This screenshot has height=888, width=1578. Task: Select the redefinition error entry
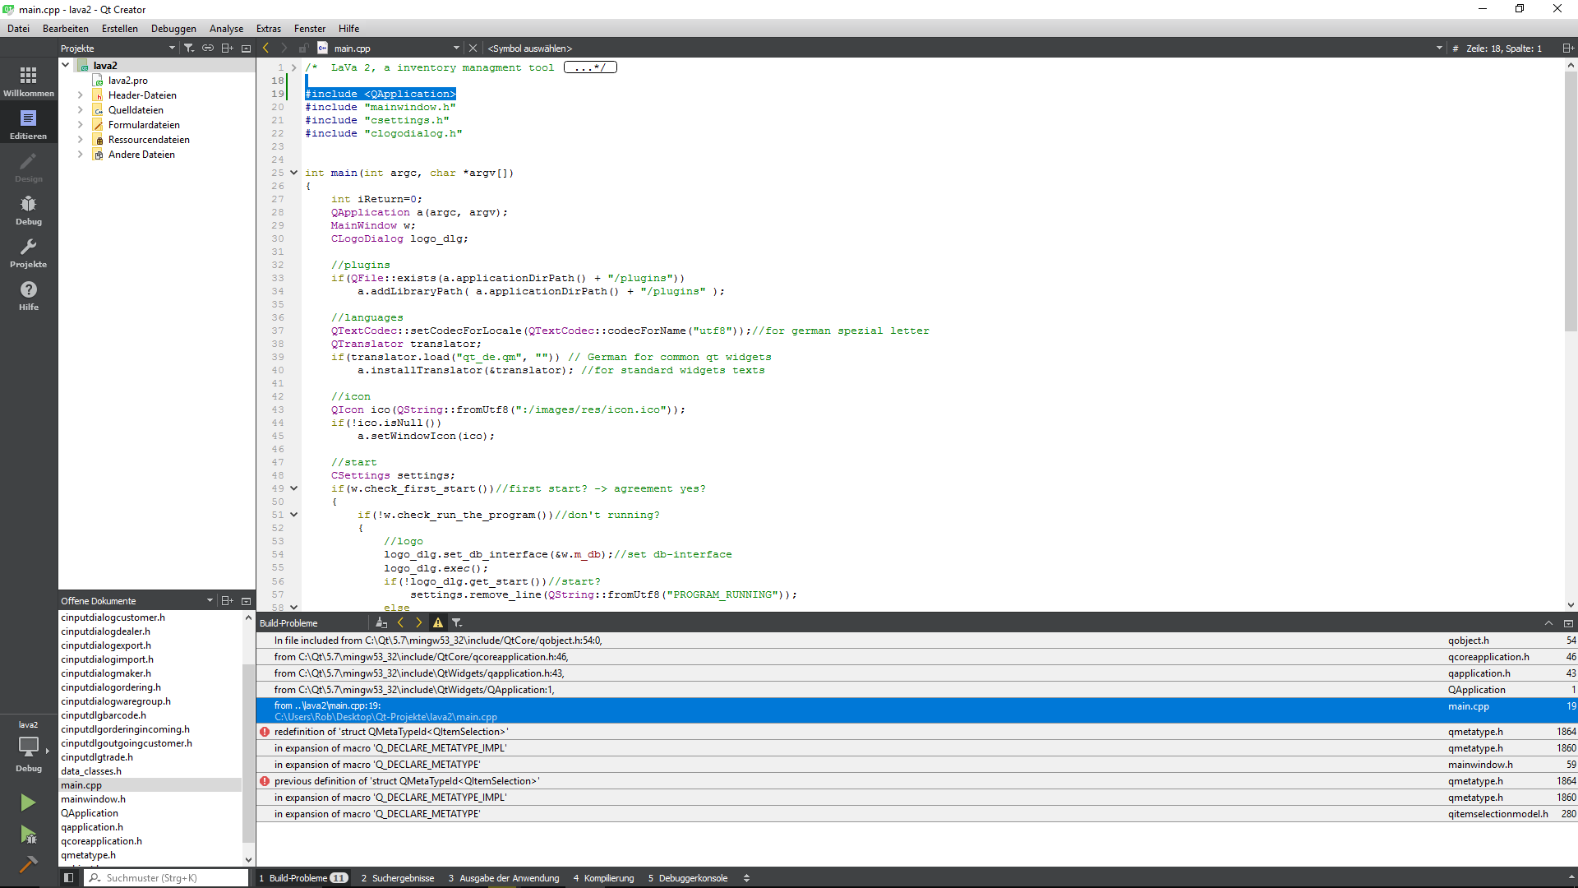tap(391, 732)
